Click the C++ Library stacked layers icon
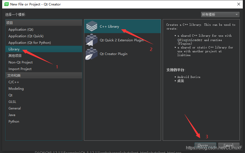245x153 pixels. point(92,26)
